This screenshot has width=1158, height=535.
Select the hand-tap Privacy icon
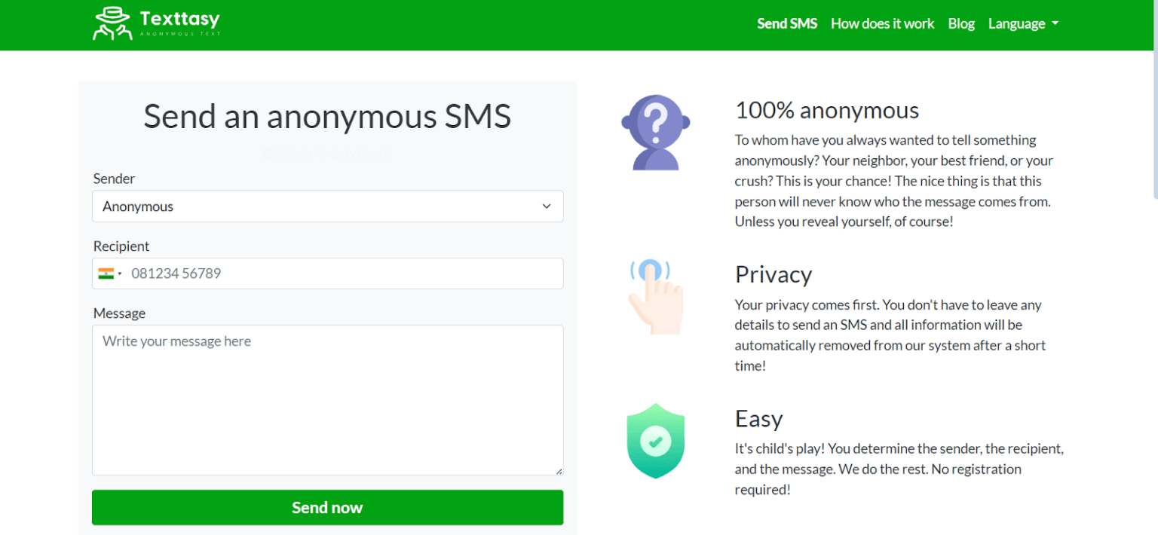point(655,295)
